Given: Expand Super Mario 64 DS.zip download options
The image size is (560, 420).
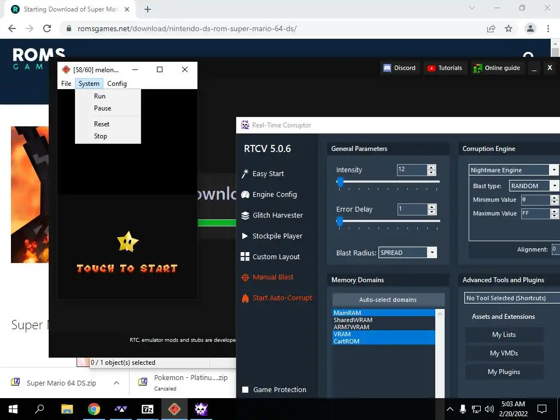Looking at the screenshot, I should (x=116, y=383).
